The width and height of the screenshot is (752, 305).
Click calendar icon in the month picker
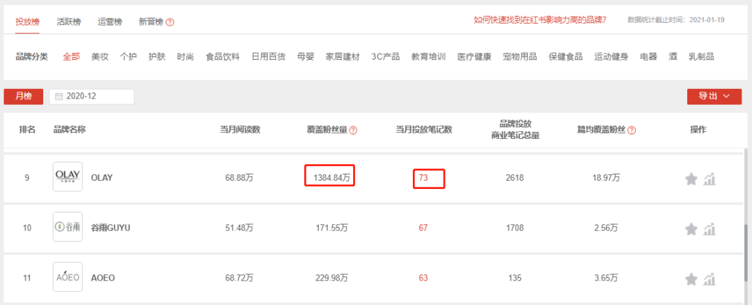pos(59,97)
